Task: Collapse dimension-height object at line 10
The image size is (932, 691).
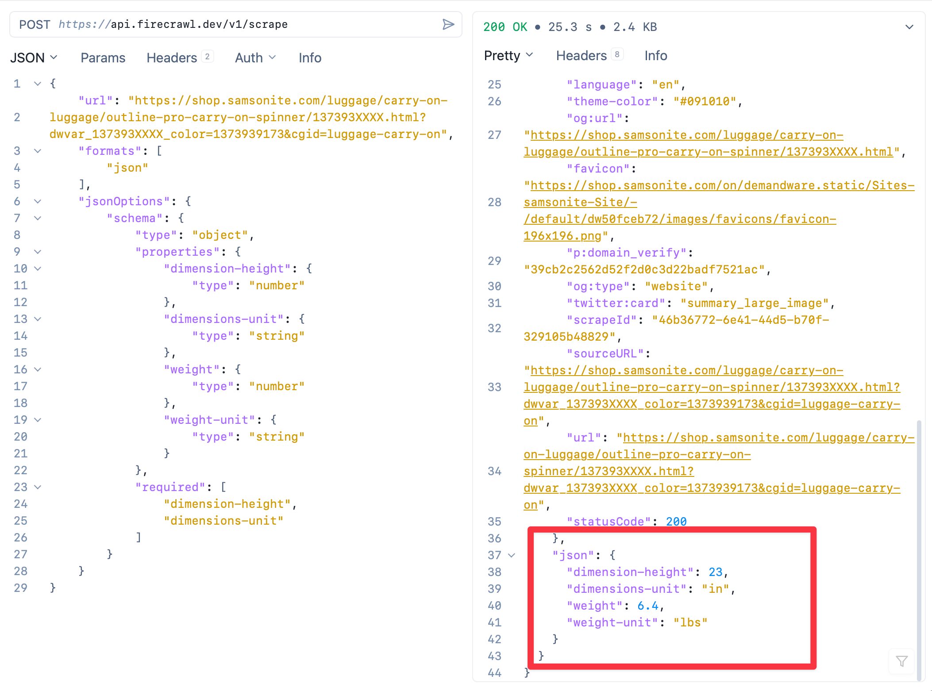Action: 38,269
